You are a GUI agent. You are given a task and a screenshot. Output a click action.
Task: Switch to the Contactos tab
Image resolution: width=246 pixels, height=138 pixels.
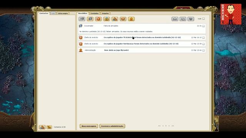[x=44, y=13]
